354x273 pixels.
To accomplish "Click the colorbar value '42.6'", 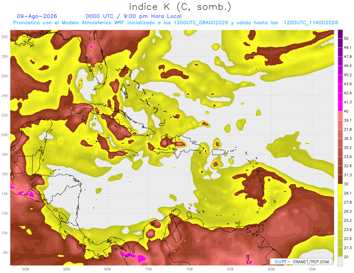I will click(x=348, y=93).
